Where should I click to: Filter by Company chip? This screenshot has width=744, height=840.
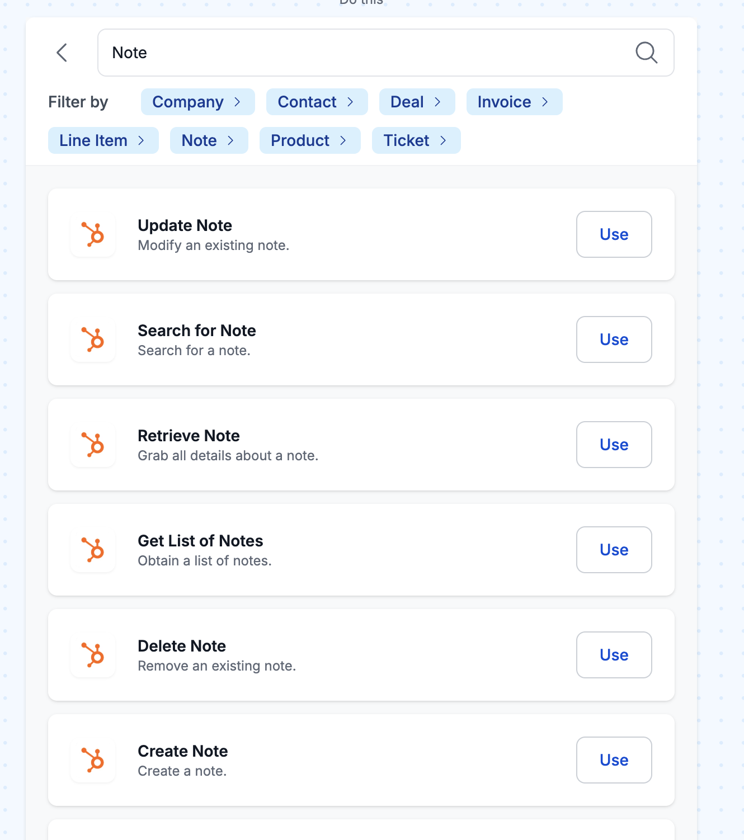click(198, 102)
